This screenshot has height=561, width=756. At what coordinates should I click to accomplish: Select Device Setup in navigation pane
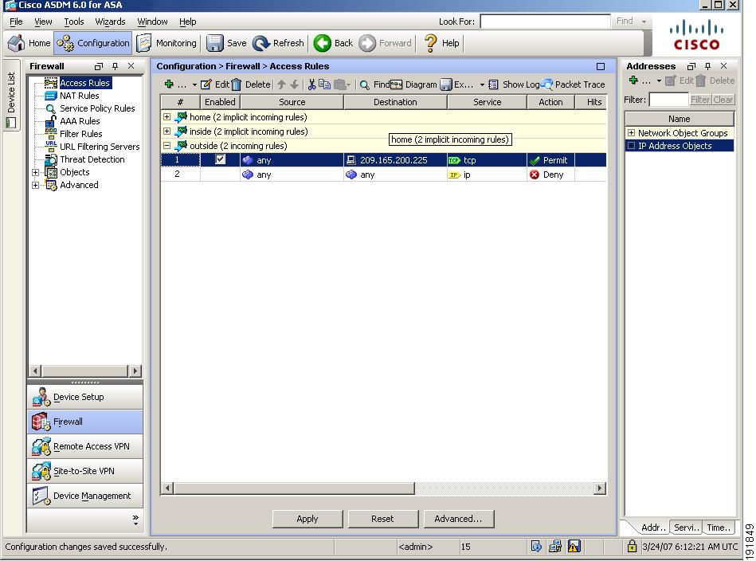point(85,397)
